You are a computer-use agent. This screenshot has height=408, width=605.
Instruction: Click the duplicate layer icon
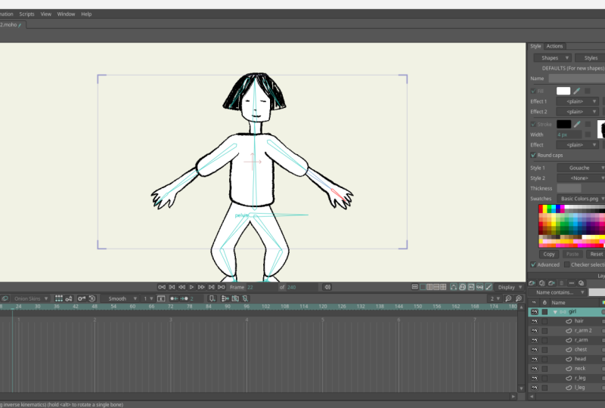541,283
